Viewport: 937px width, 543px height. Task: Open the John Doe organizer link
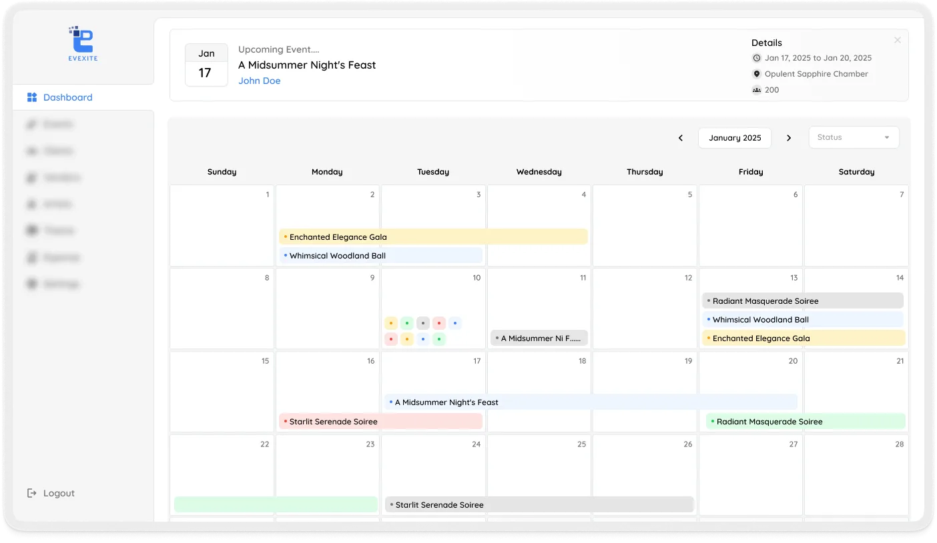(260, 81)
